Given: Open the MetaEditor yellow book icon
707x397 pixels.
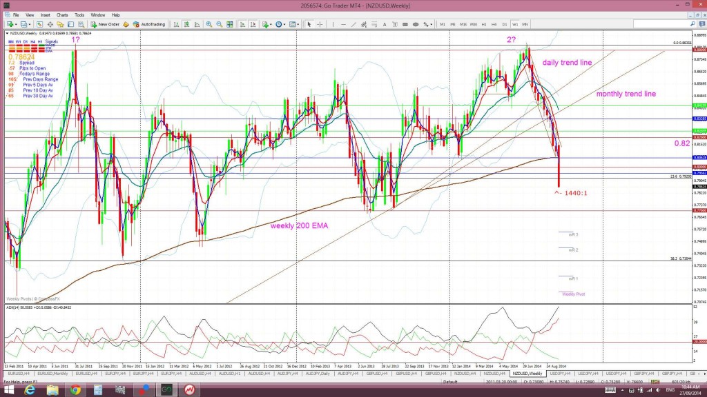Looking at the screenshot, I should tap(126, 24).
